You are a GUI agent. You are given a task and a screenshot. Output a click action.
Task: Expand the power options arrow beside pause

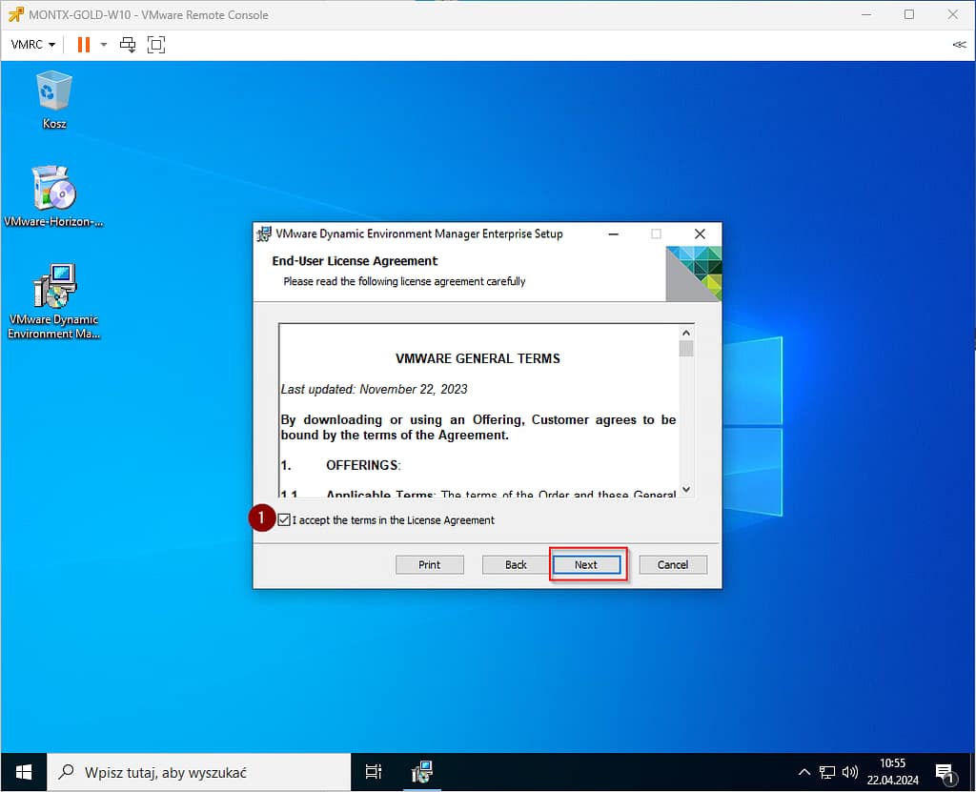pyautogui.click(x=104, y=45)
